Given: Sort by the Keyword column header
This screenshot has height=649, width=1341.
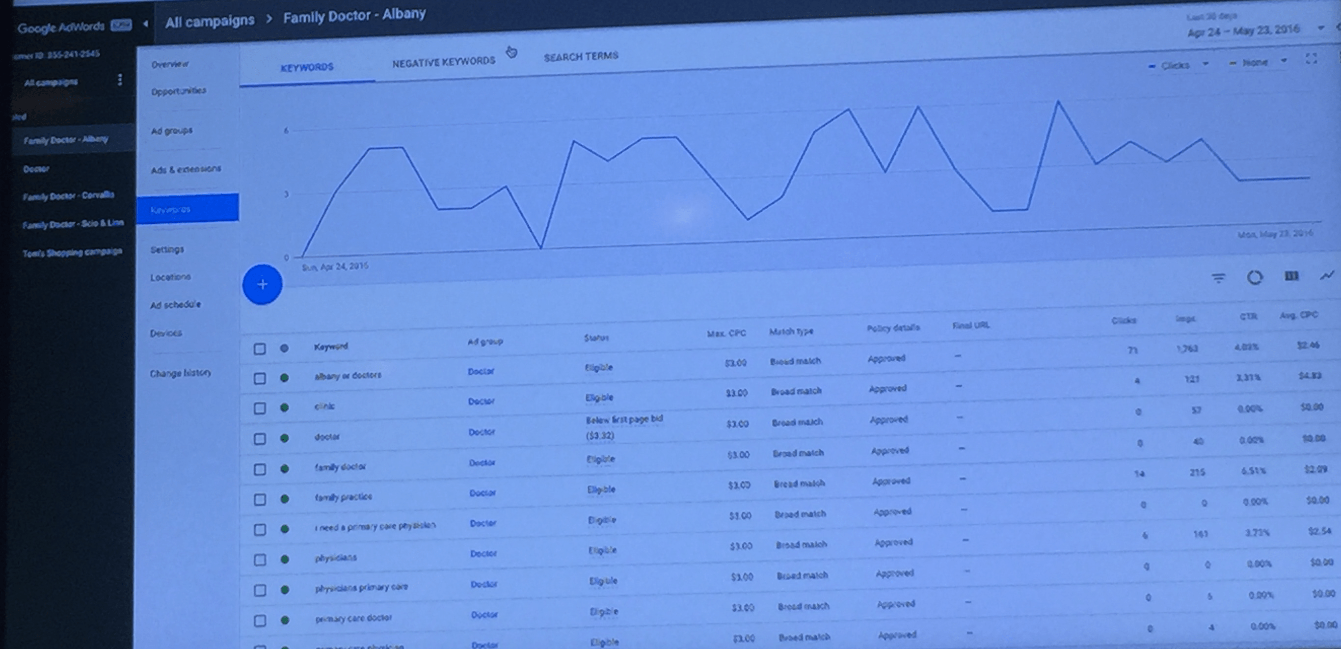Looking at the screenshot, I should 331,346.
